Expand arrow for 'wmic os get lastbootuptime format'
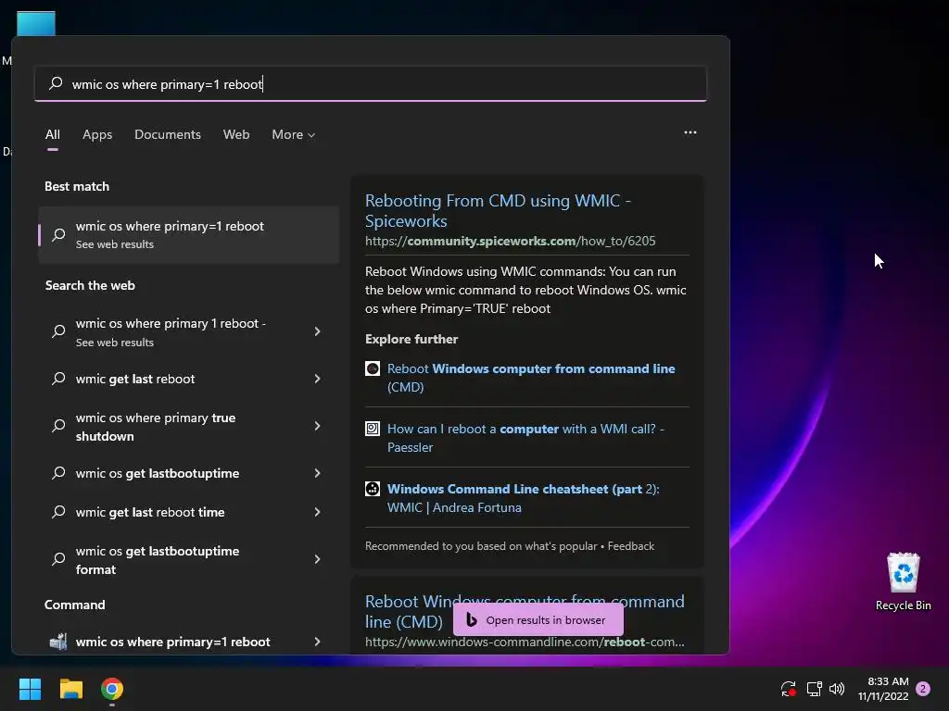This screenshot has height=711, width=949. coord(317,559)
